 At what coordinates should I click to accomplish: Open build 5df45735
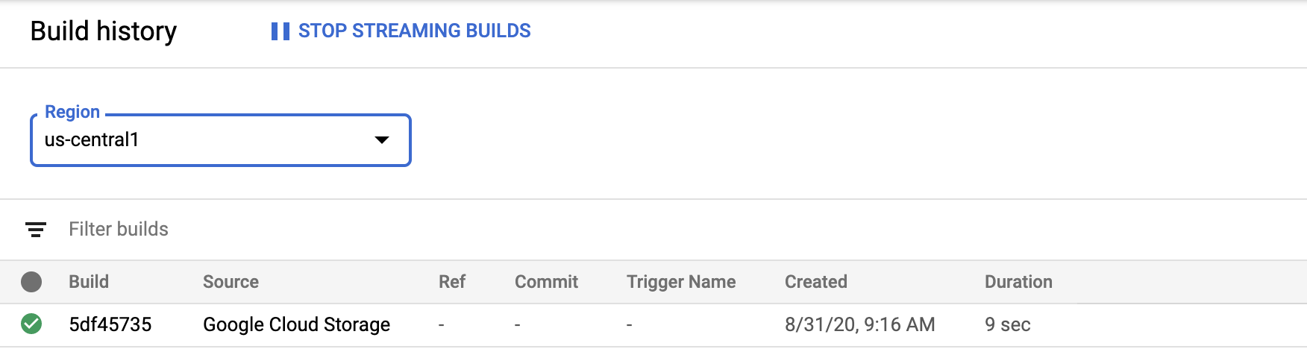click(x=110, y=324)
